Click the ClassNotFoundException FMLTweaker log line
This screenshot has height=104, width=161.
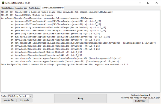point(47,18)
